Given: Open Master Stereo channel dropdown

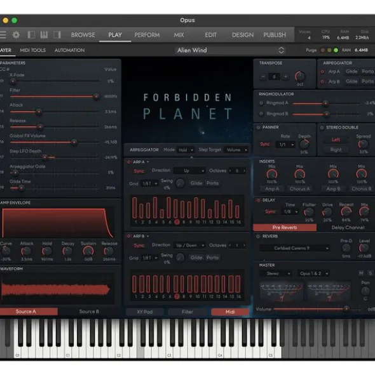Looking at the screenshot, I should (x=276, y=273).
